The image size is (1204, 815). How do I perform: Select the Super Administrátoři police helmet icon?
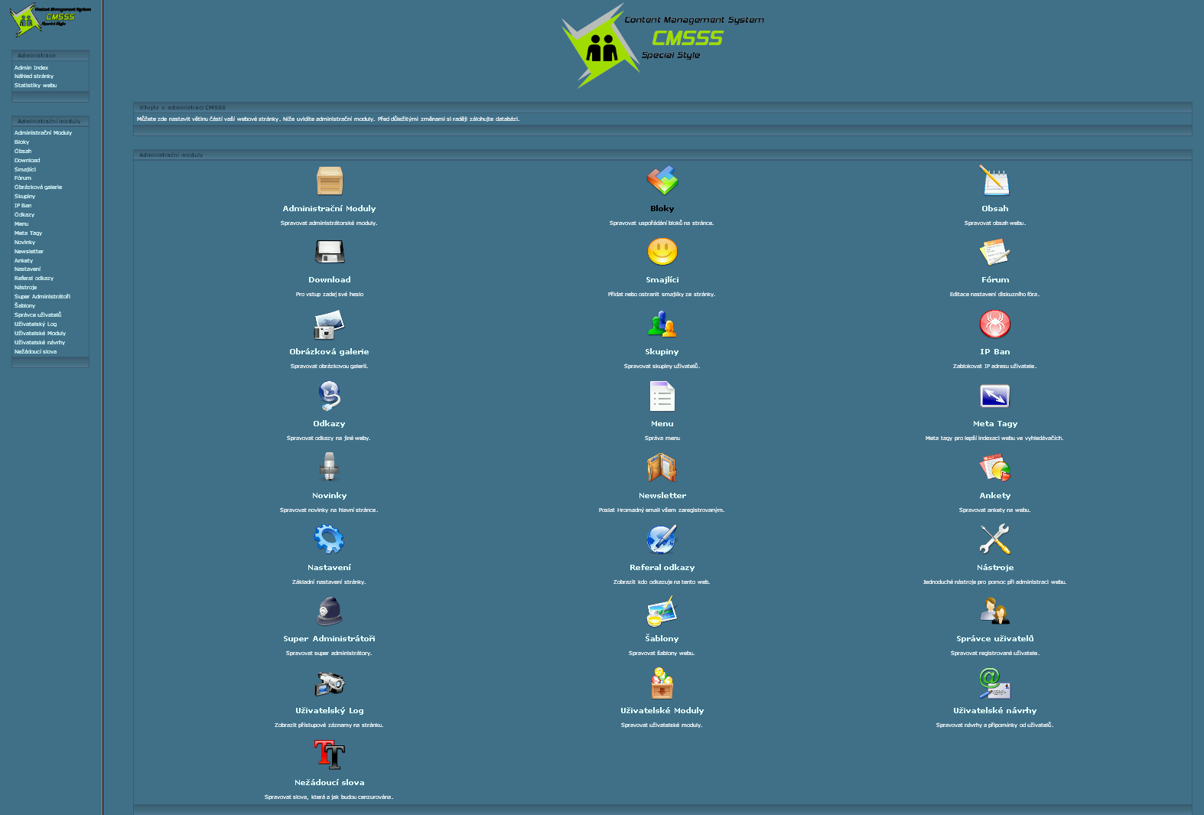330,611
